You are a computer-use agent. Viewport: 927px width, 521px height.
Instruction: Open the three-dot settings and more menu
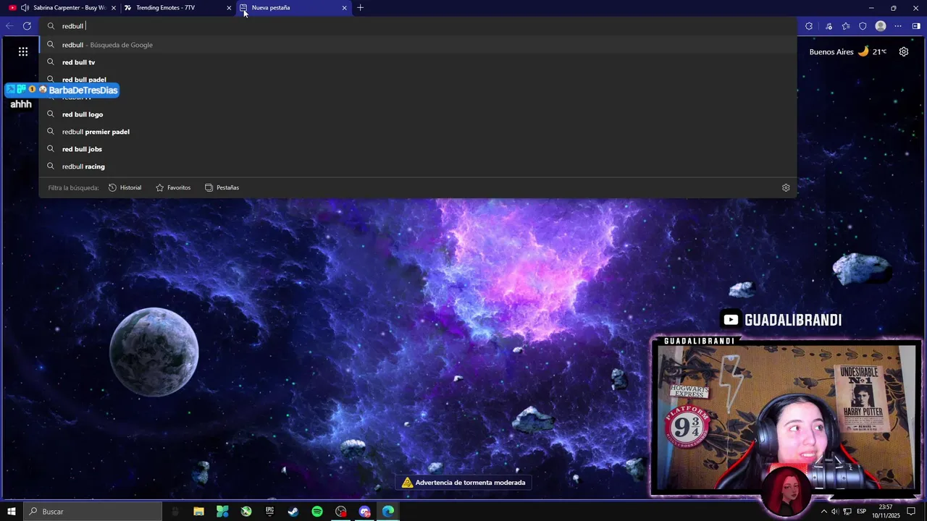[x=898, y=26]
